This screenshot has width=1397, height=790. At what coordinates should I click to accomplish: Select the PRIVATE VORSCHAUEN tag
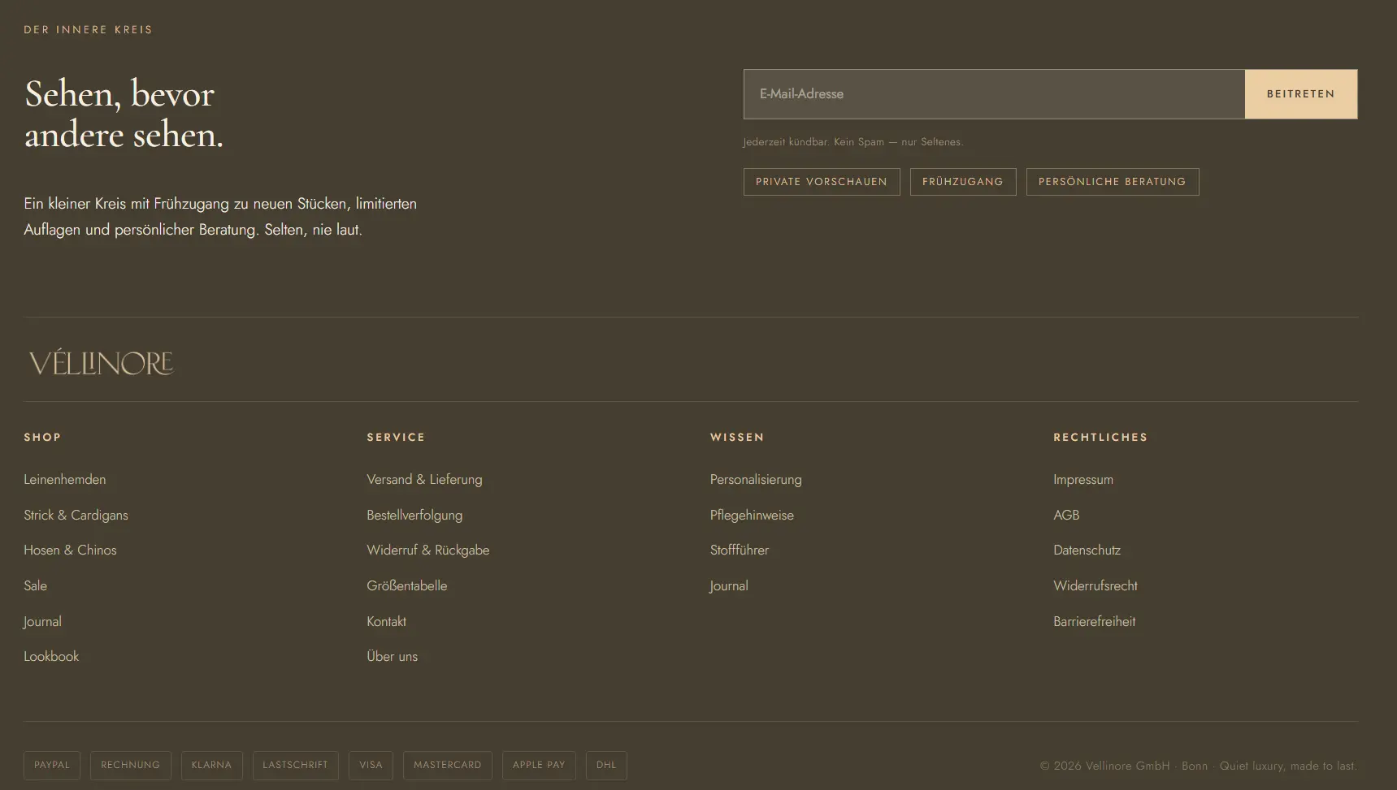[x=822, y=182]
